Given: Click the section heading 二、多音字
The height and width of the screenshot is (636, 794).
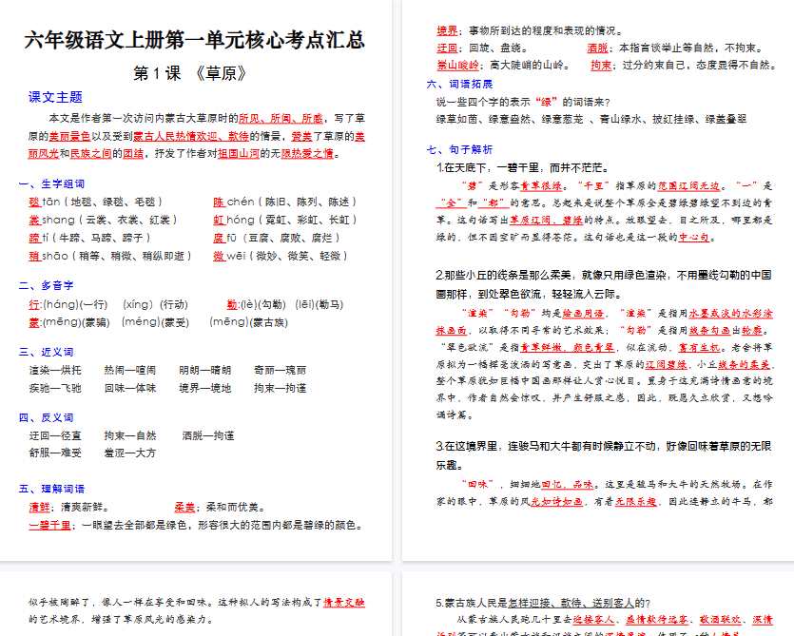Looking at the screenshot, I should tap(46, 285).
